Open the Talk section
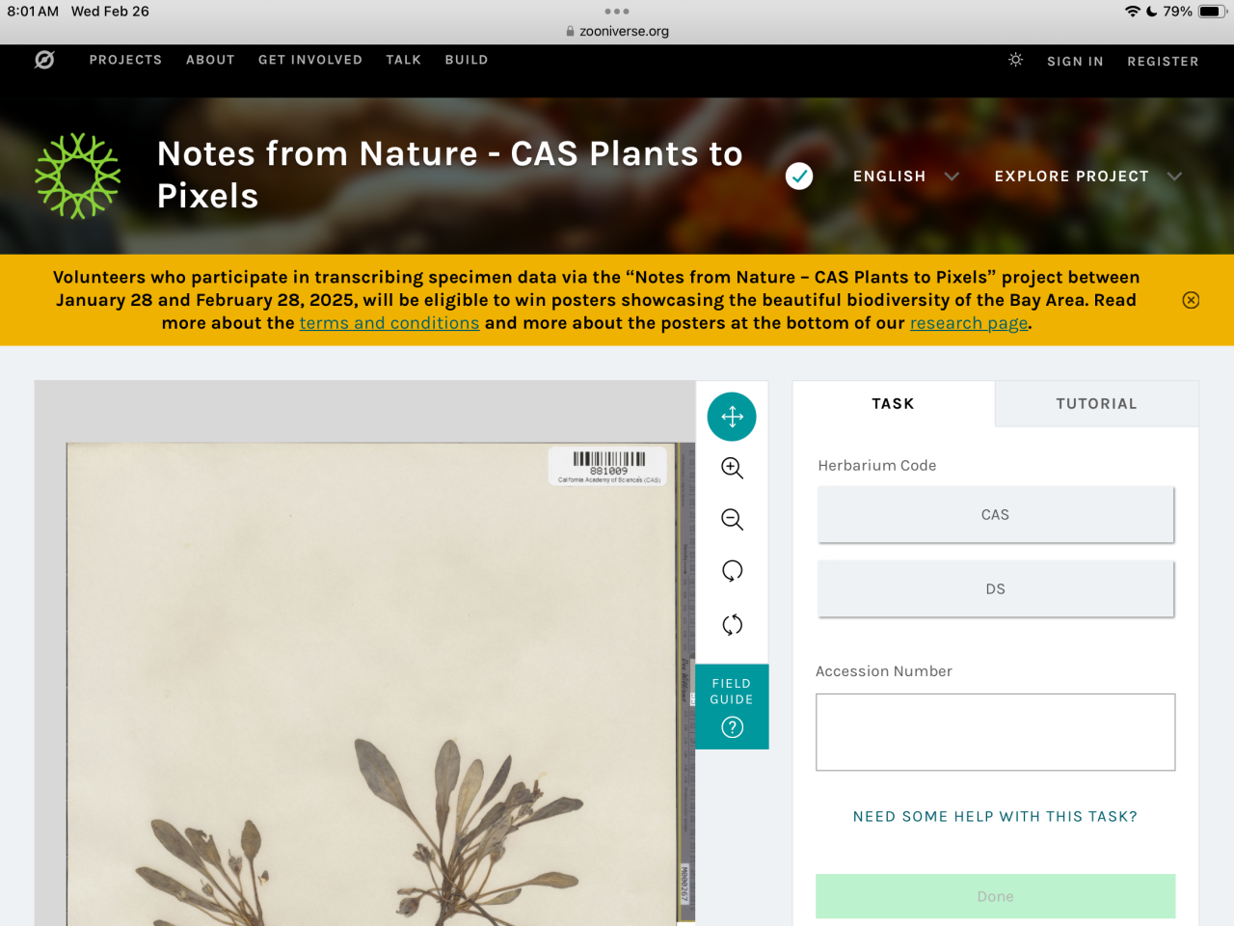Screen dimensions: 1234x926 (x=403, y=60)
